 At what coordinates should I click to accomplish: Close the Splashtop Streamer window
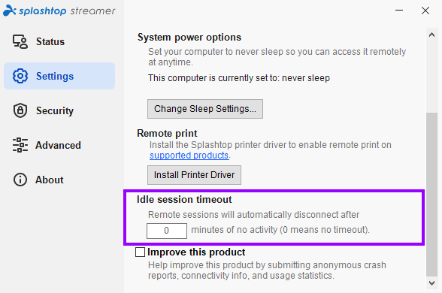425,11
